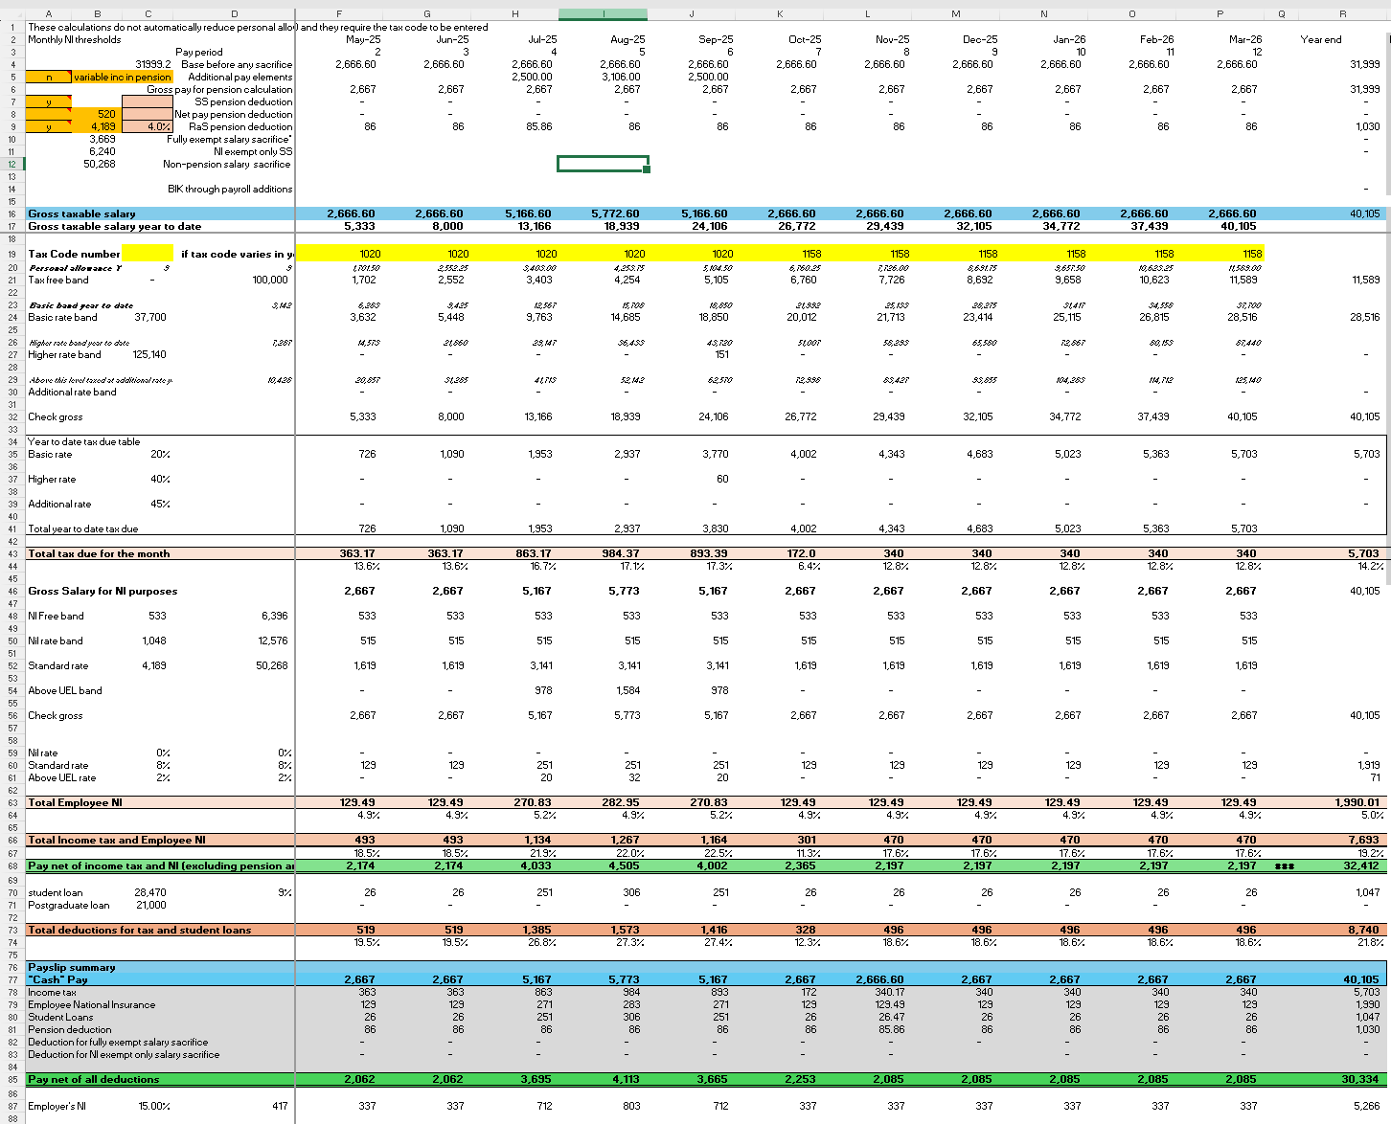Click the '31999.2' base salary cell
Image resolution: width=1391 pixels, height=1124 pixels.
[x=153, y=64]
